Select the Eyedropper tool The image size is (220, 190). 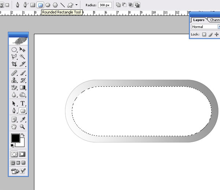pos(22,120)
